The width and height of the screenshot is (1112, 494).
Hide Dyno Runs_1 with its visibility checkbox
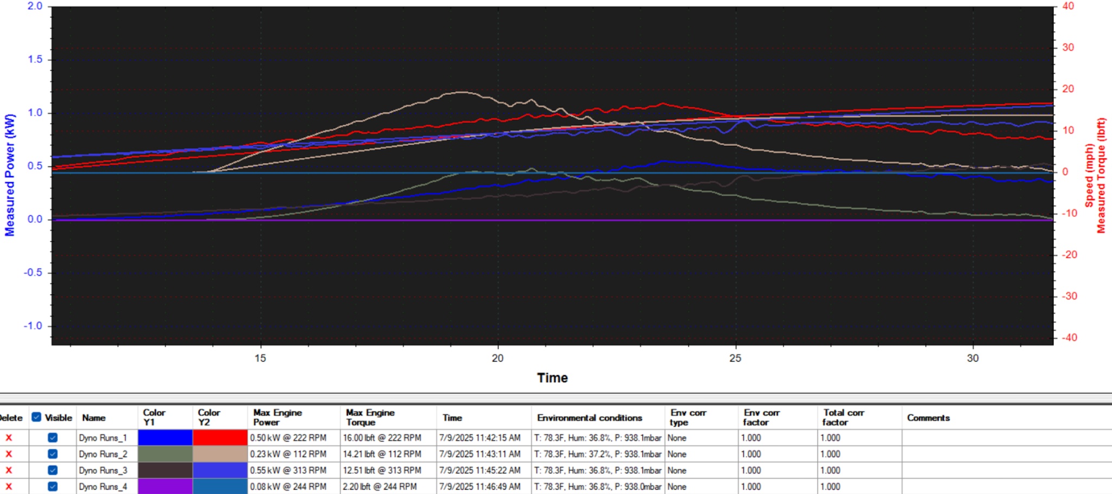[x=53, y=438]
